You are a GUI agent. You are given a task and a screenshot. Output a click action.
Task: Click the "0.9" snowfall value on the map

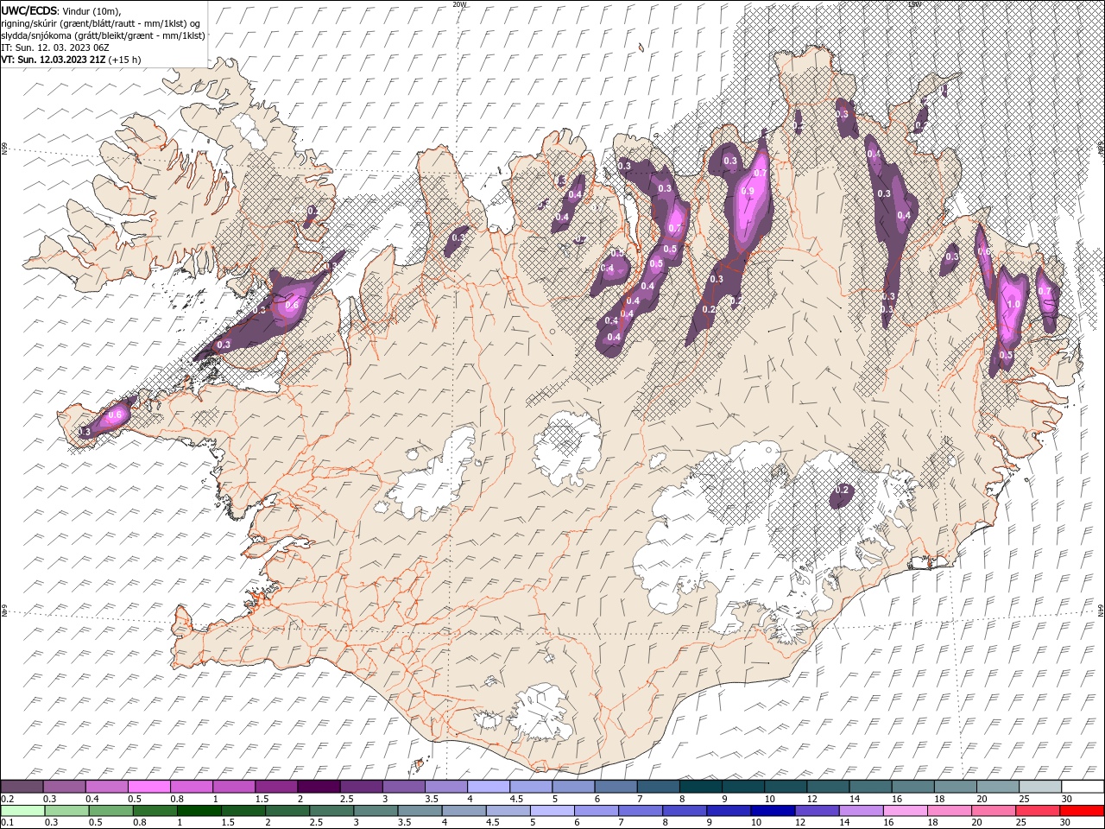(x=748, y=191)
